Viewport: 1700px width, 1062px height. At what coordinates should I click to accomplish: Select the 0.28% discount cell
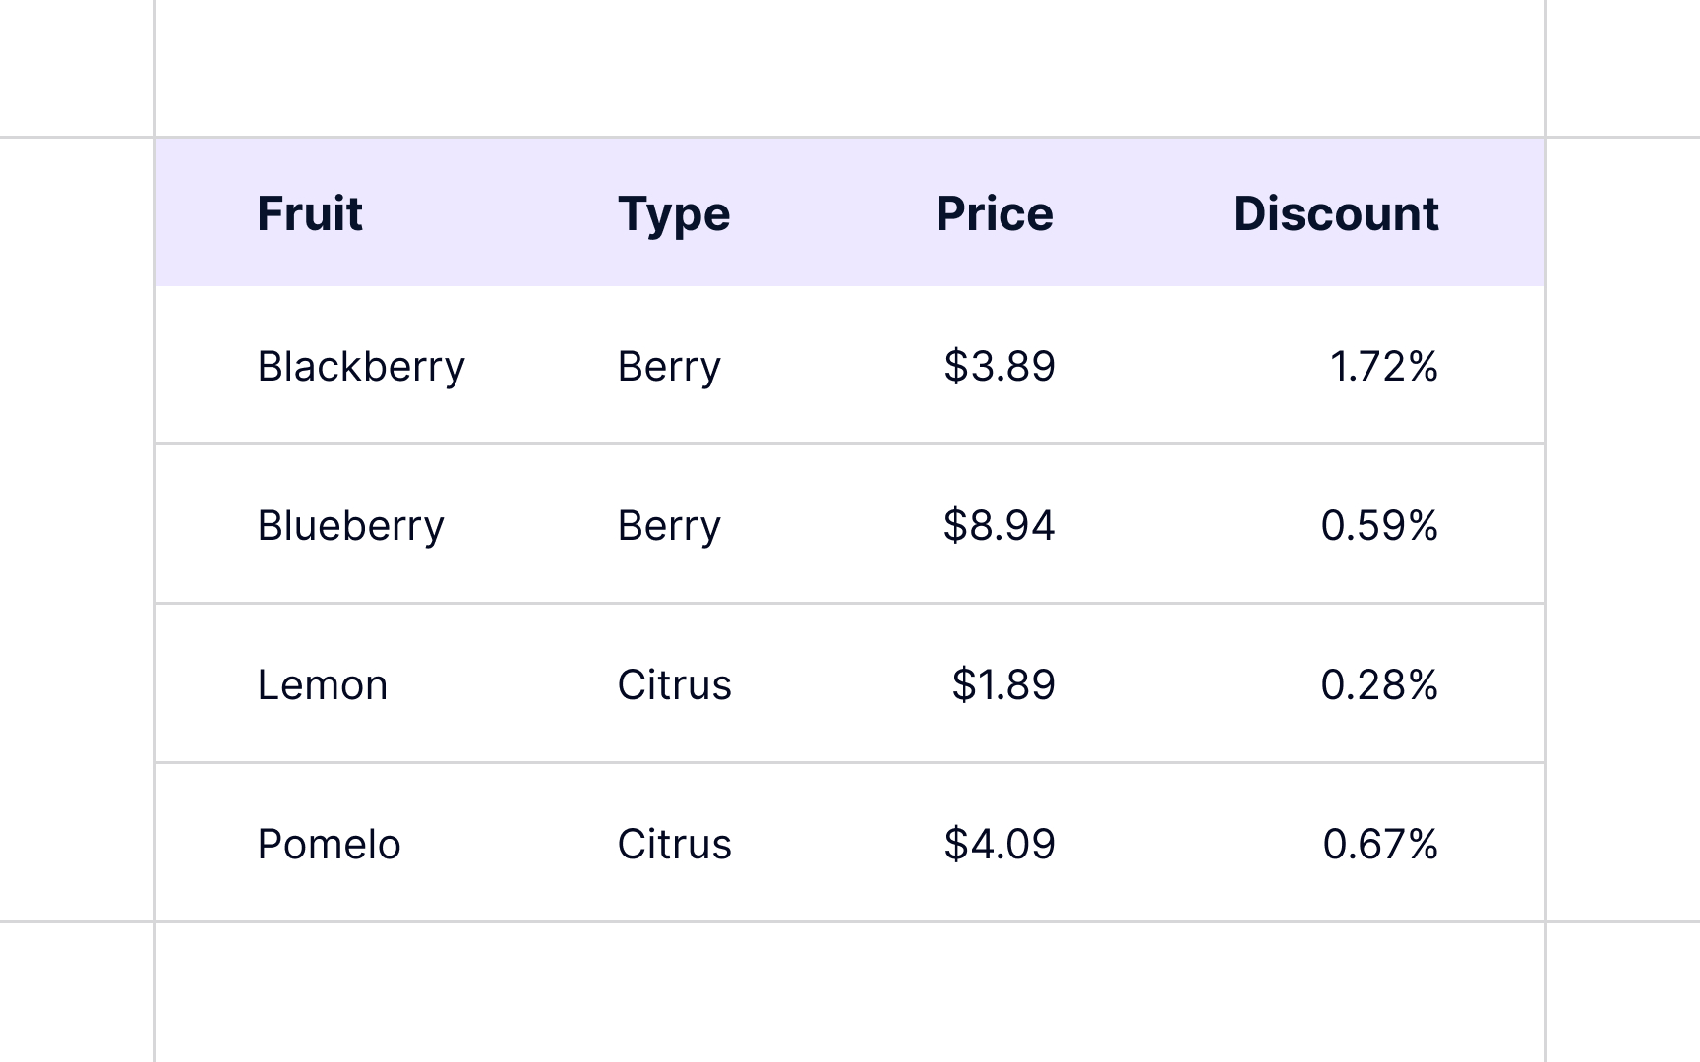[x=1379, y=685]
